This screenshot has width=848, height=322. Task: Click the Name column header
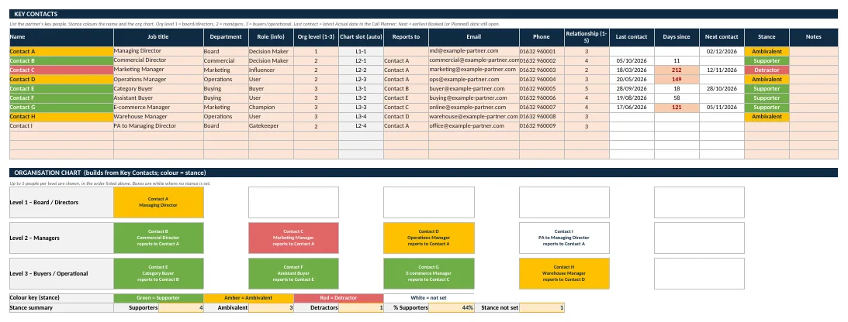coord(61,37)
